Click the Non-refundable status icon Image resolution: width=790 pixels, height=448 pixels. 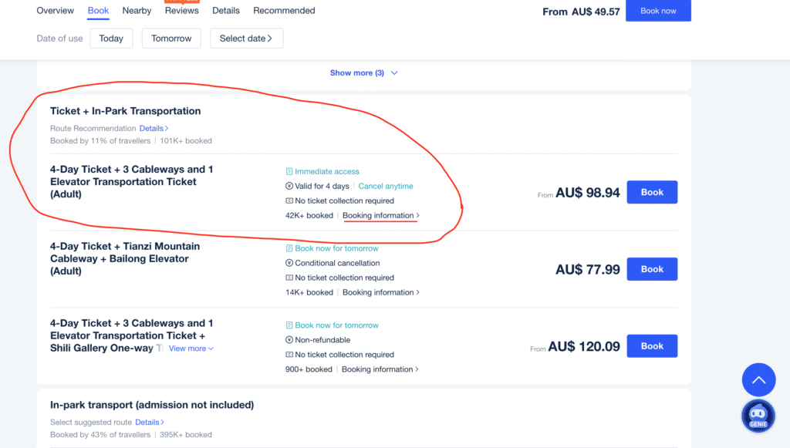289,340
